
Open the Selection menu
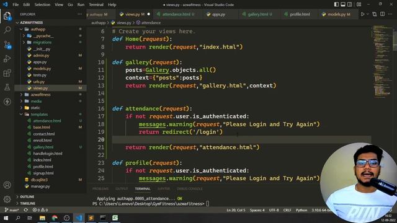(42, 4)
